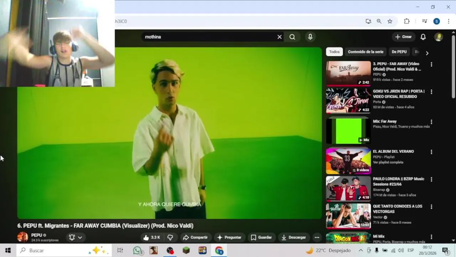Open the volume icon in system tray

pyautogui.click(x=401, y=251)
